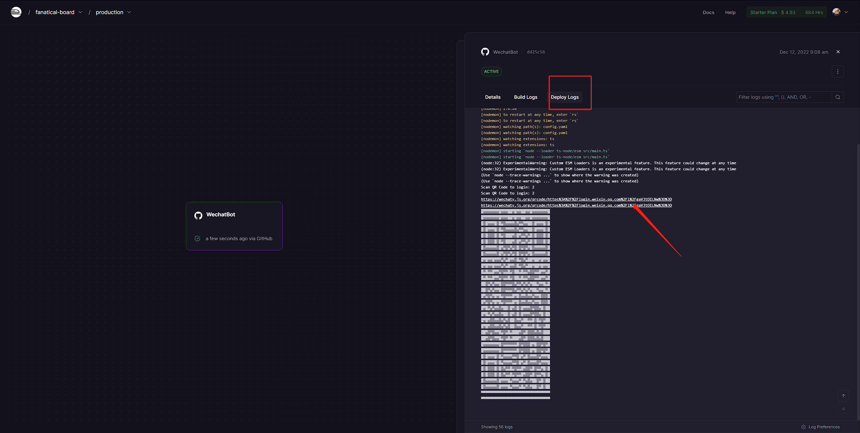The image size is (860, 433).
Task: Click the Log Preferences gear icon
Action: 804,427
